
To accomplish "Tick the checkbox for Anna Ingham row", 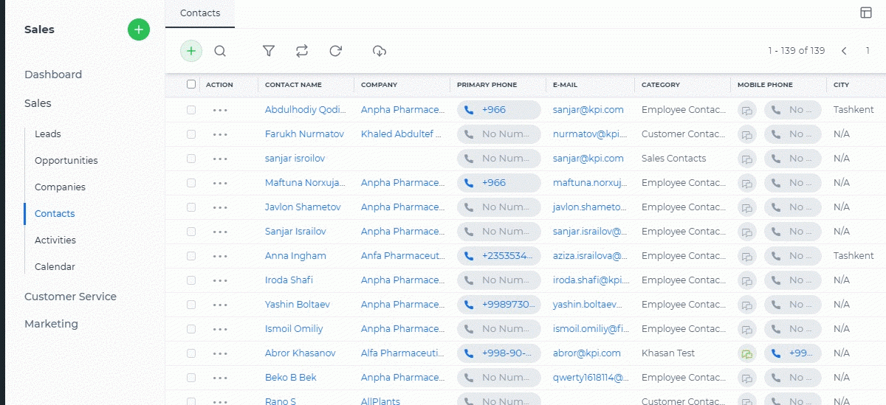I will coord(191,256).
